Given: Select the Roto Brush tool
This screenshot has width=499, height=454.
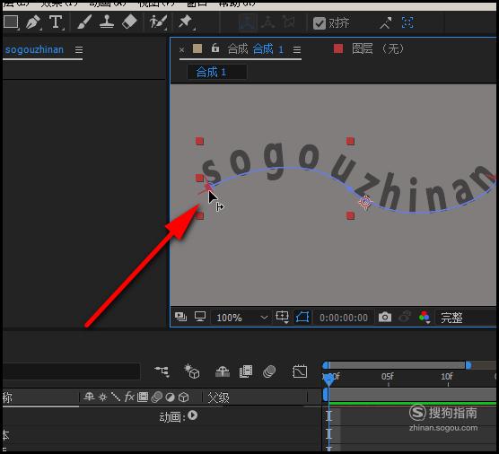Looking at the screenshot, I should pyautogui.click(x=158, y=22).
